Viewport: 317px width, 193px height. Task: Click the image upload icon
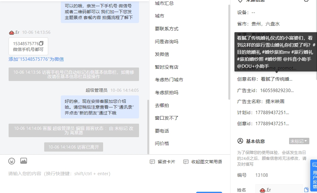pos(24,161)
